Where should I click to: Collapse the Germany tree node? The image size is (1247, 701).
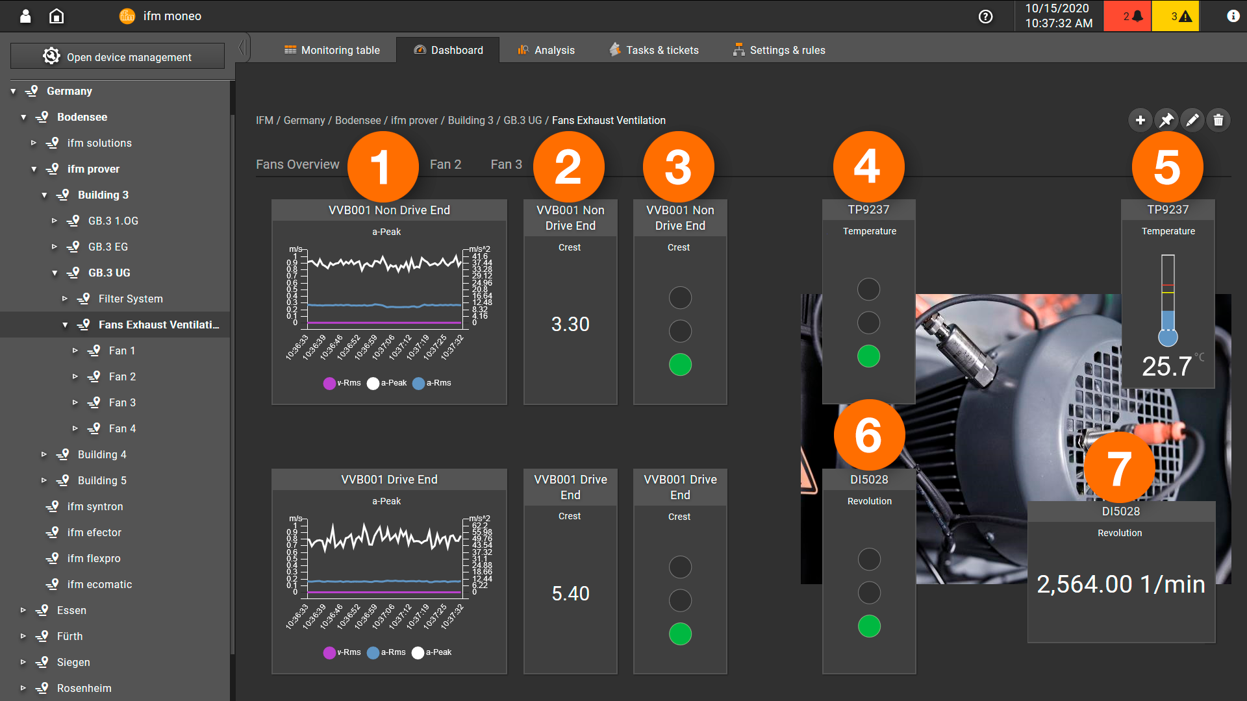point(13,92)
